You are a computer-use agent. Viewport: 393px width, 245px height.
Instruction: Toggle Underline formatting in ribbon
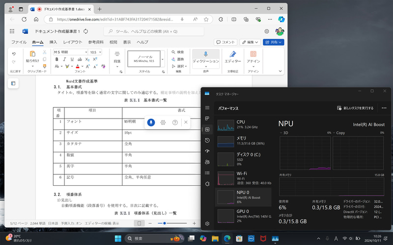[72, 59]
